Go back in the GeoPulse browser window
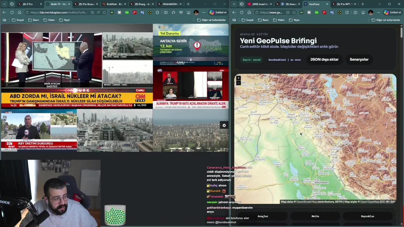 [x=234, y=12]
